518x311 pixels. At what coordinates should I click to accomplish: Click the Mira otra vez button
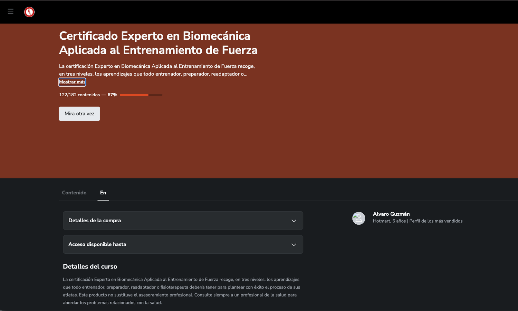(79, 114)
